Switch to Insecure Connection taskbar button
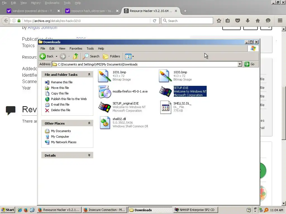Image resolution: width=286 pixels, height=214 pixels. (104, 210)
